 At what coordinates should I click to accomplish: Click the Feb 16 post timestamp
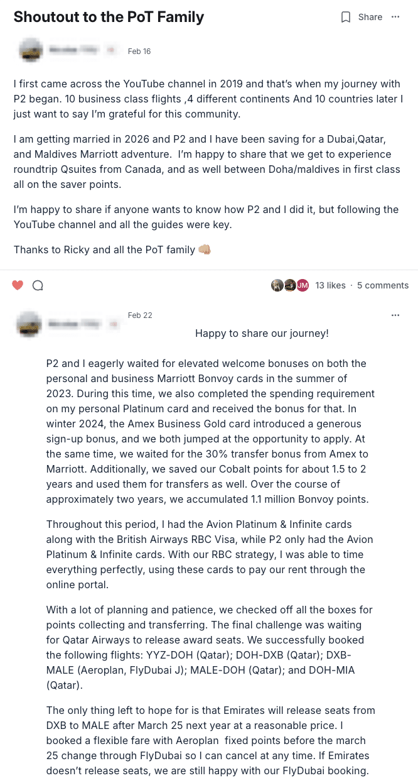pyautogui.click(x=139, y=51)
